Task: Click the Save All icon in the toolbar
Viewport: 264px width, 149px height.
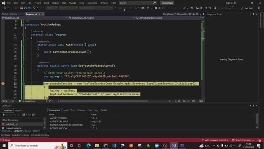Action: coord(29,8)
